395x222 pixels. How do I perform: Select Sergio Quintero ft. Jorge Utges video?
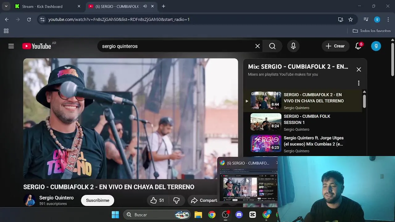coord(302,144)
